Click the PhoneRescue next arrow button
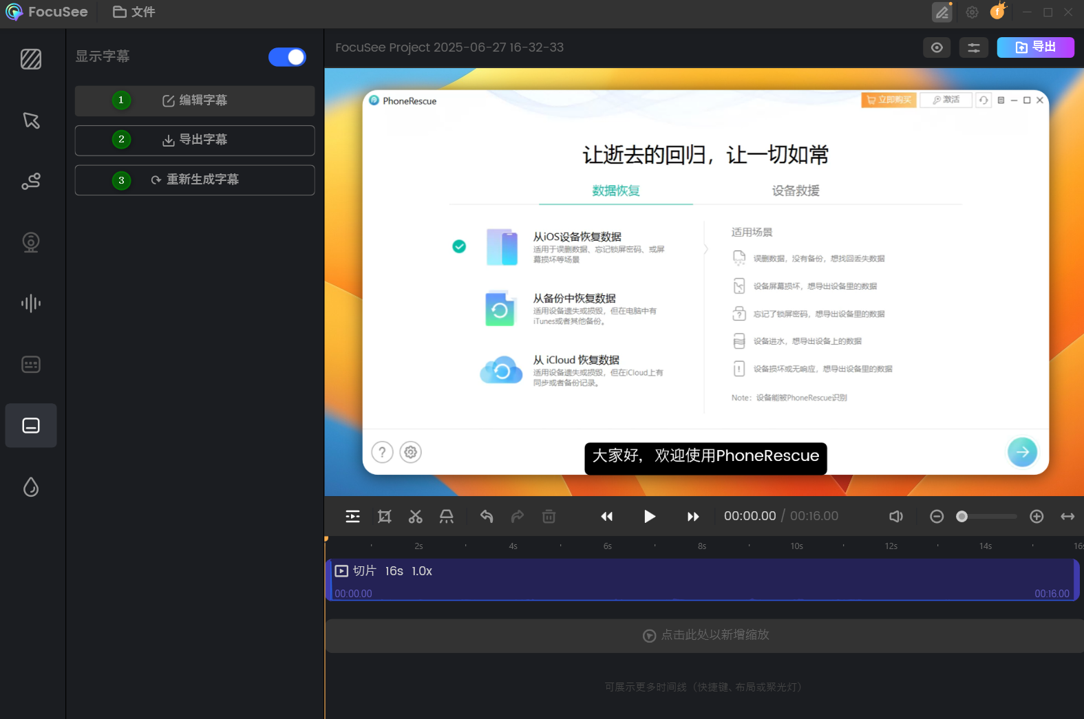The width and height of the screenshot is (1084, 719). (1022, 452)
